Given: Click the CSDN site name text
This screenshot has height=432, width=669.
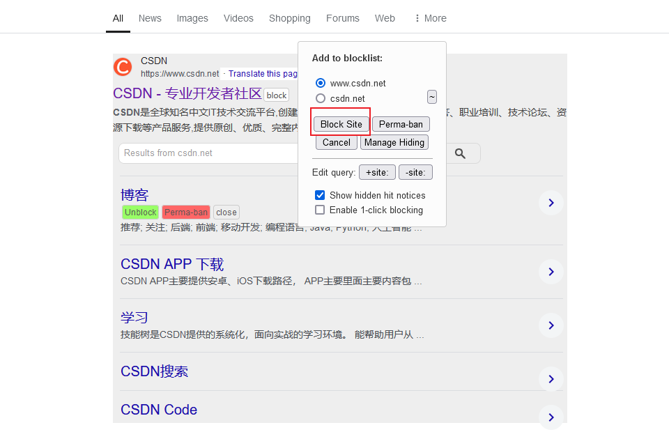Looking at the screenshot, I should pyautogui.click(x=154, y=61).
